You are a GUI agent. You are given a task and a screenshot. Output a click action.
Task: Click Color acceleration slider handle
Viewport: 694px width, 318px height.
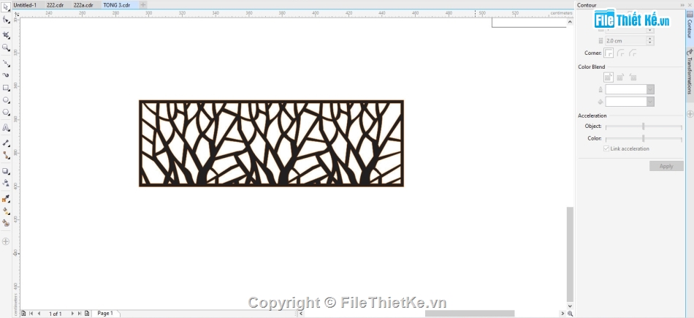click(x=643, y=139)
